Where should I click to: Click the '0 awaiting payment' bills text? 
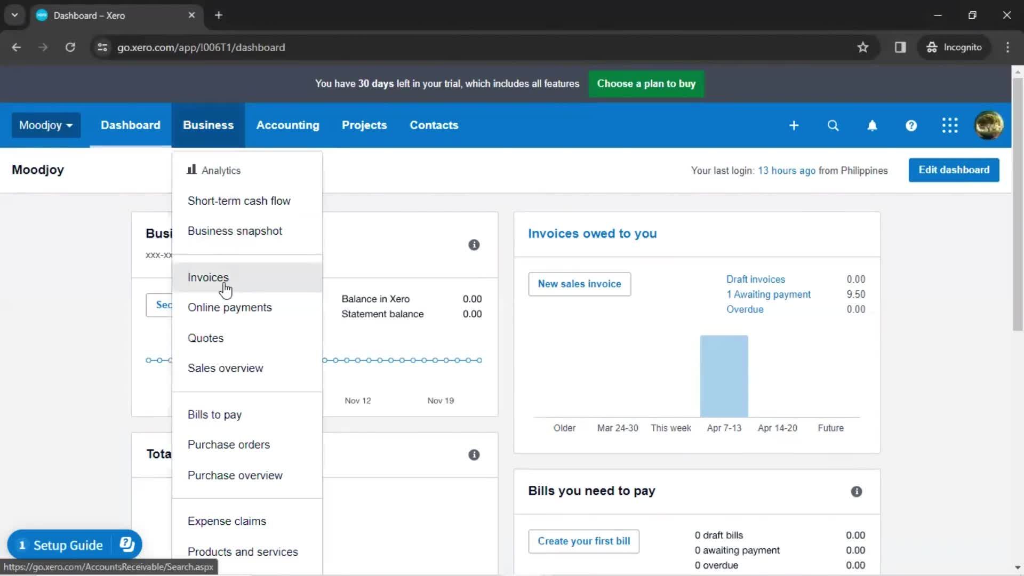pos(737,550)
